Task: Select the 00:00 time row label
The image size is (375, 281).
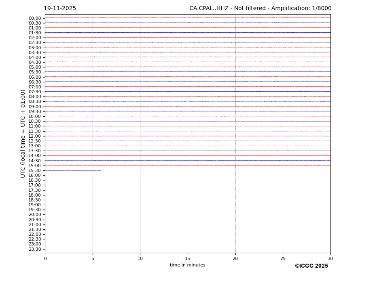Action: click(35, 18)
